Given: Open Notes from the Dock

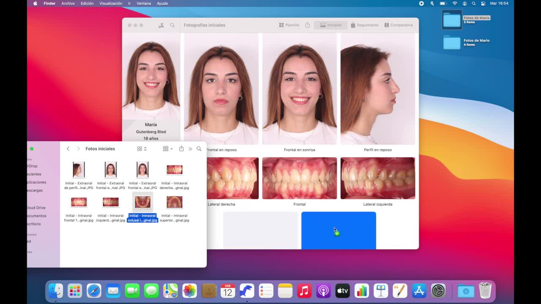Looking at the screenshot, I should [x=285, y=290].
